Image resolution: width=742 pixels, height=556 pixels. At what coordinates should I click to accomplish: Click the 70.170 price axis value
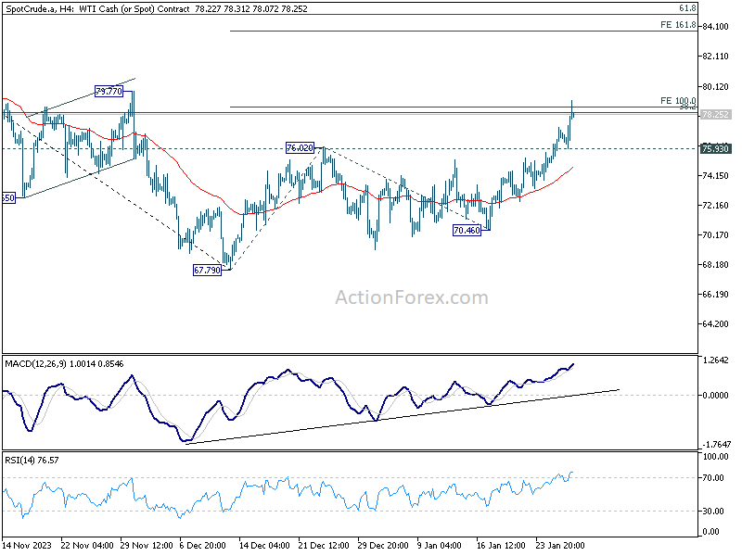[x=715, y=235]
